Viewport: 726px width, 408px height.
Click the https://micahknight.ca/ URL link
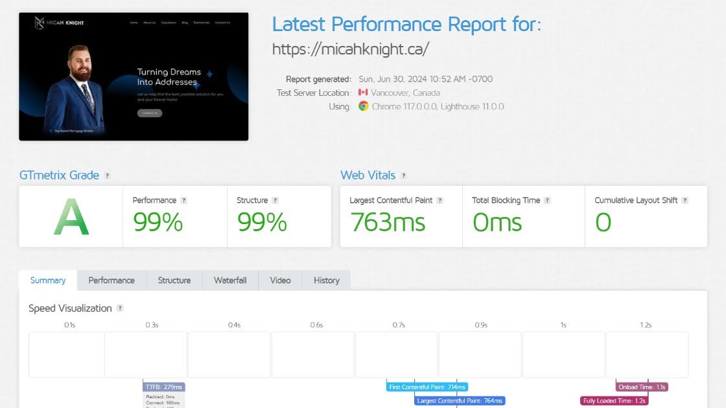point(350,49)
